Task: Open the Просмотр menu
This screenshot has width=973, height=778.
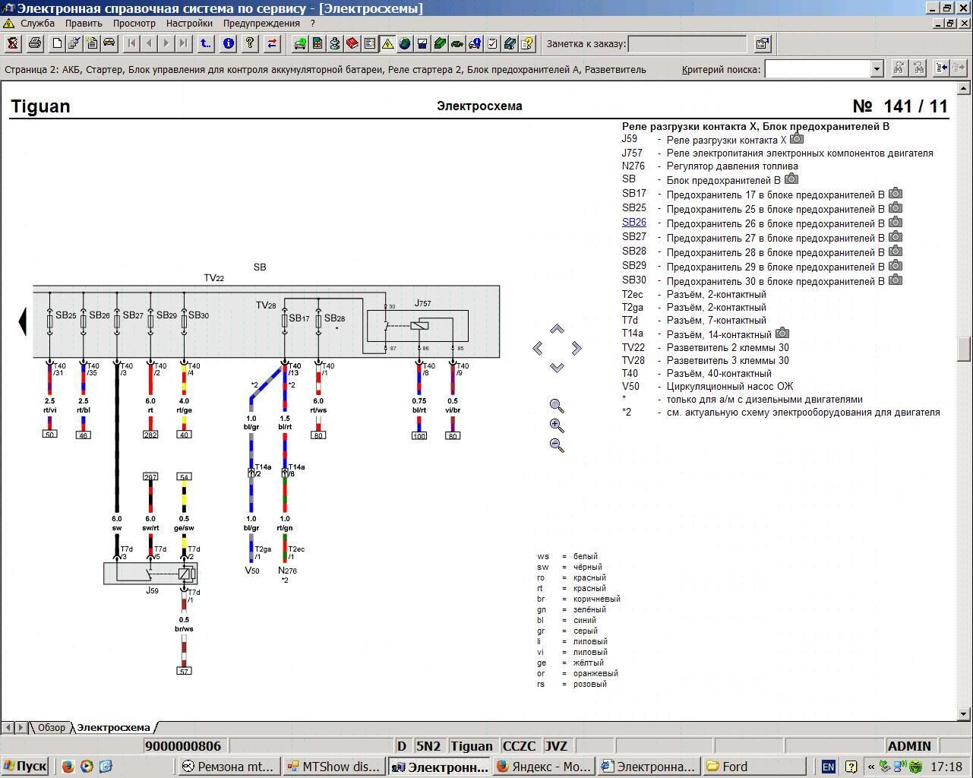Action: point(134,24)
